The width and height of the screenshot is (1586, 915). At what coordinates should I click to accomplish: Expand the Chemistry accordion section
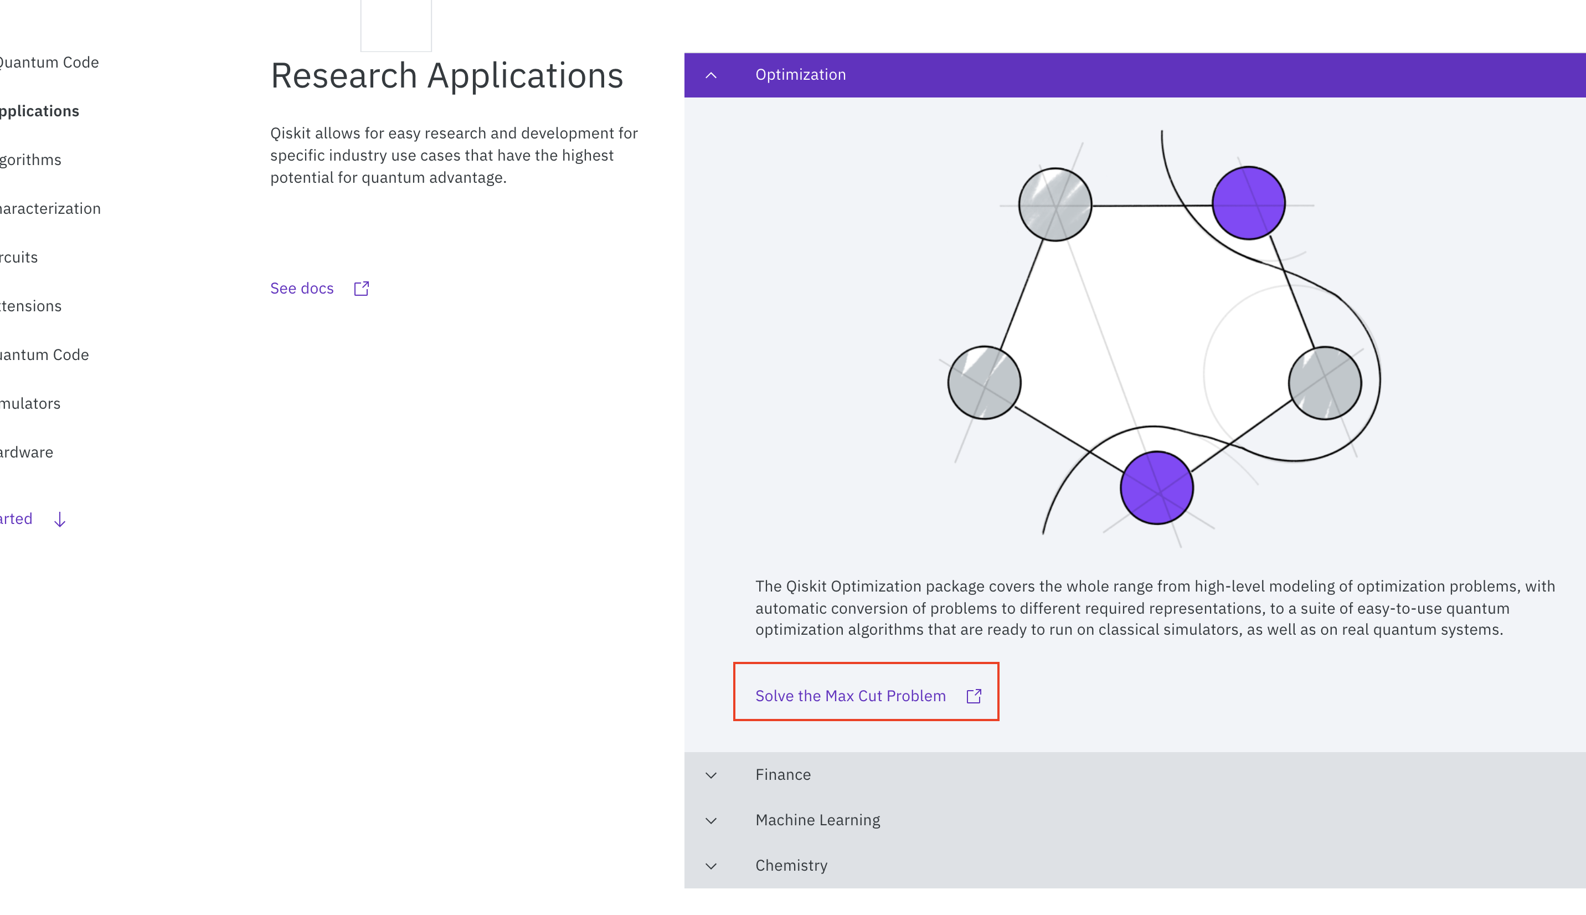[x=791, y=866]
